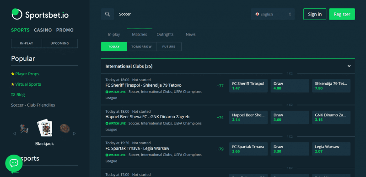This screenshot has width=366, height=177.
Task: Show +74 more markets for Hapoel match
Action: [220, 118]
